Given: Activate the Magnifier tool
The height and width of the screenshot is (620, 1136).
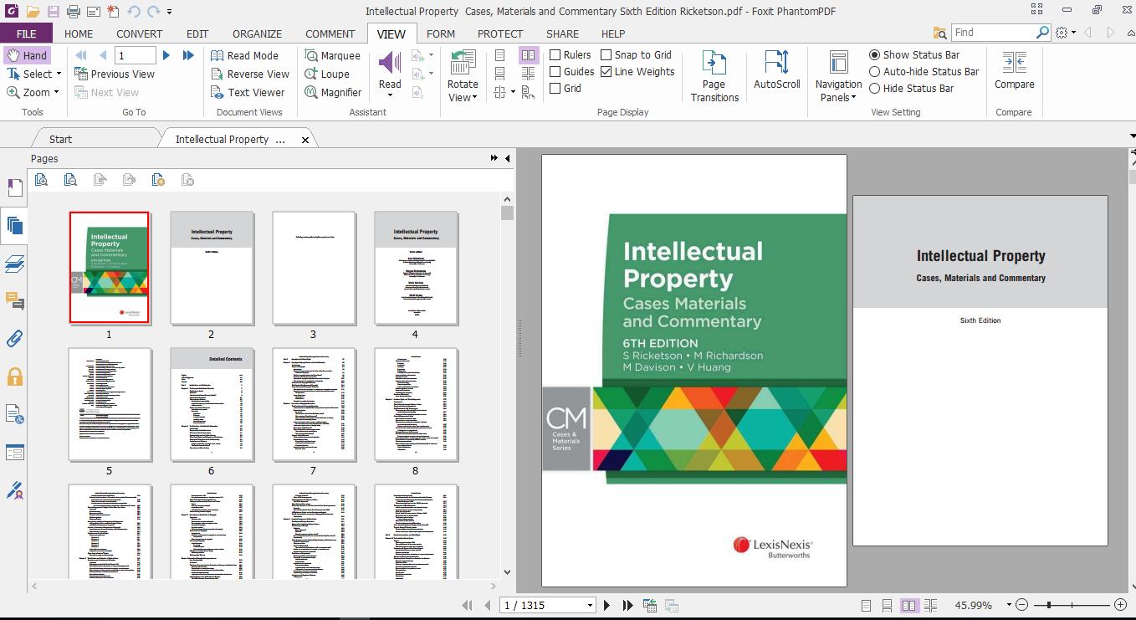Looking at the screenshot, I should (333, 92).
